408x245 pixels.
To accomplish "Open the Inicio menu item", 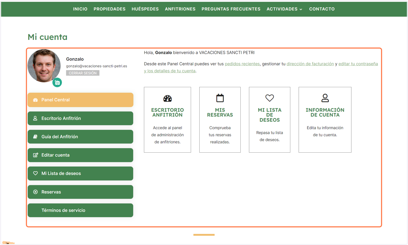I will [x=80, y=9].
